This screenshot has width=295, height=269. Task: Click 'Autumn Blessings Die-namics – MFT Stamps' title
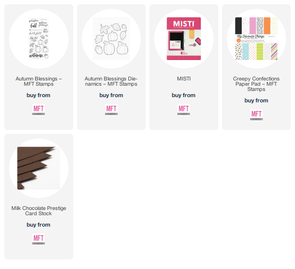click(x=111, y=81)
